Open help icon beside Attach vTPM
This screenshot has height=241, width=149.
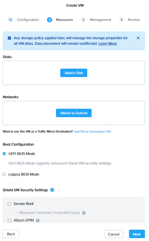38,220
